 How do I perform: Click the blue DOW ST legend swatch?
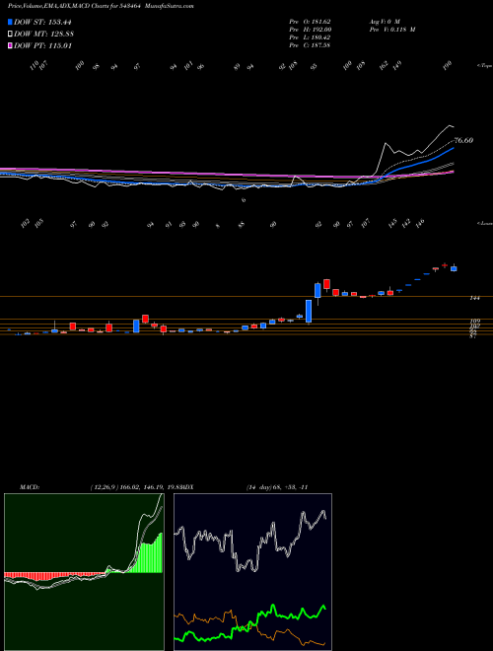[10, 22]
